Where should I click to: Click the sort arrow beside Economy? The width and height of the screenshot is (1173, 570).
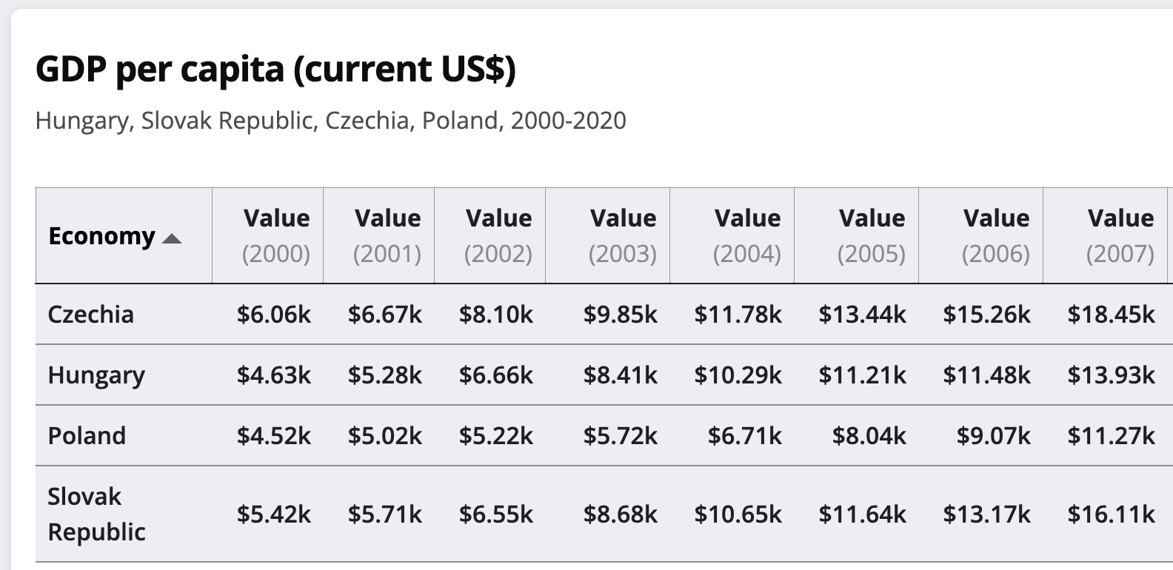tap(171, 238)
